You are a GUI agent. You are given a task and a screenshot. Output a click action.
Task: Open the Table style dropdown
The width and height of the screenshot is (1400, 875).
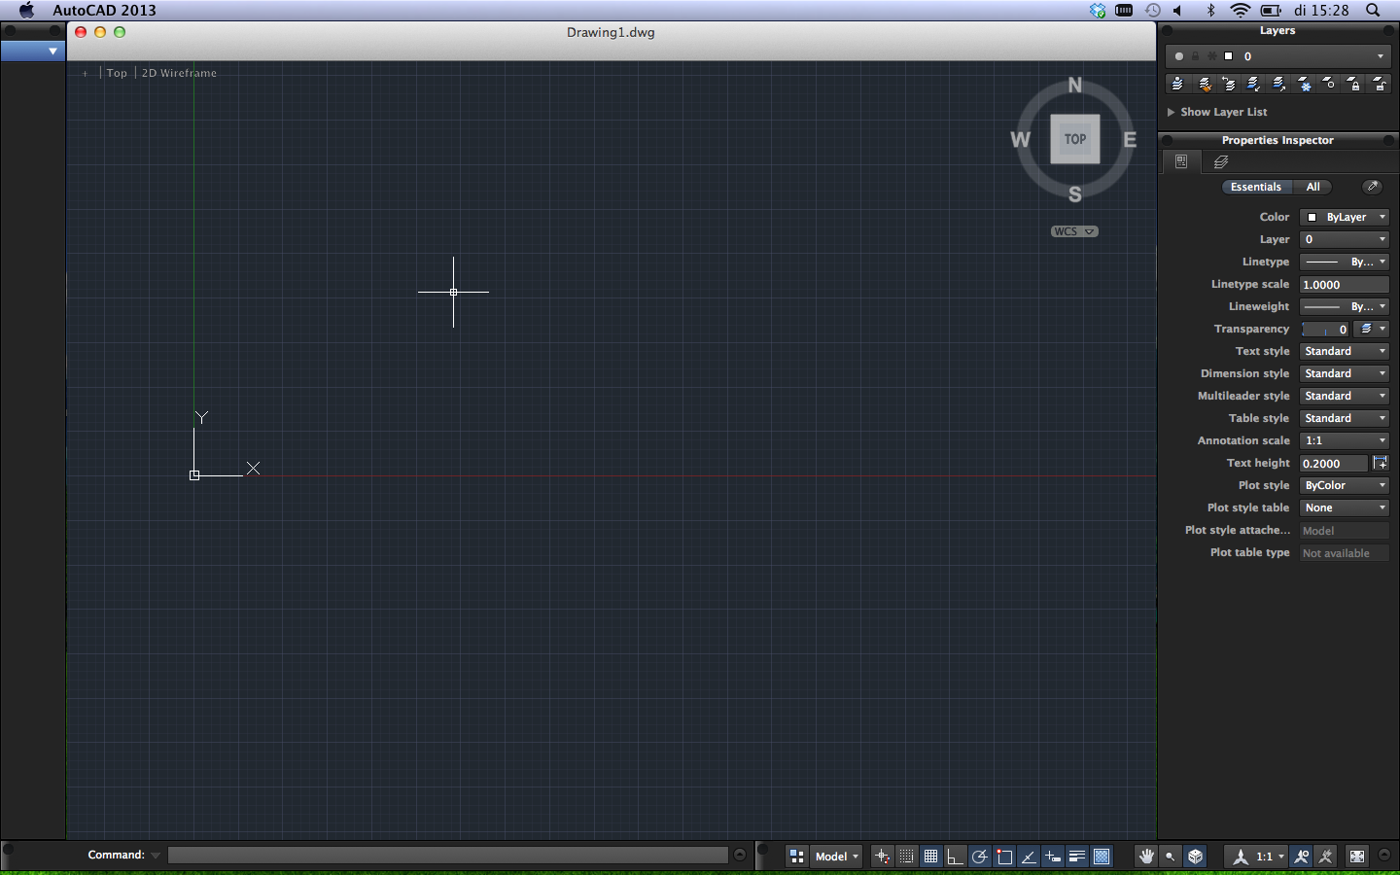point(1345,418)
